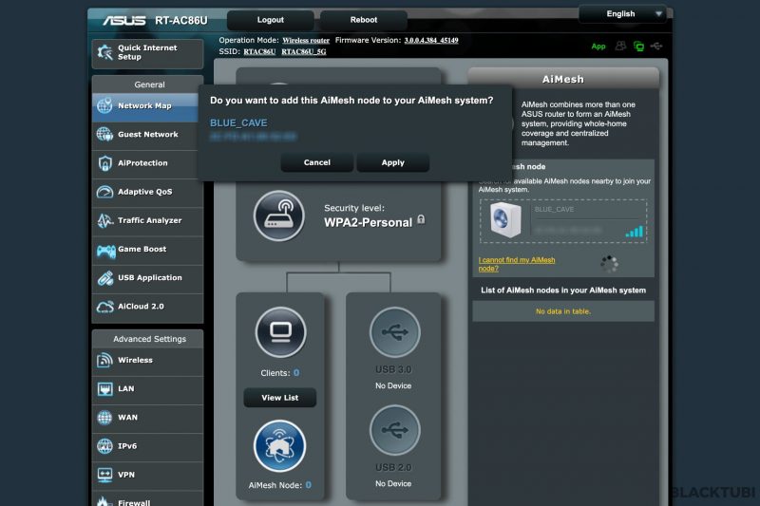Click the lock icon beside WPA2-Personal
Screen dimensions: 760x506
(x=421, y=220)
